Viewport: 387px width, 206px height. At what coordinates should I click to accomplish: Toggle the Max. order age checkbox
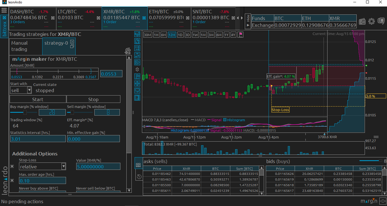(x=12, y=180)
